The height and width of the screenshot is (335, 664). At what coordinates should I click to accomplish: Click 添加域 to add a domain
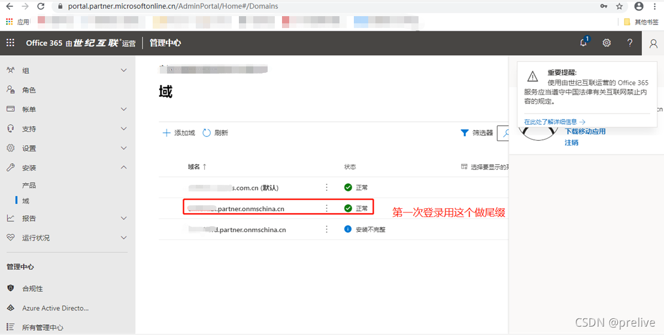[x=178, y=133]
